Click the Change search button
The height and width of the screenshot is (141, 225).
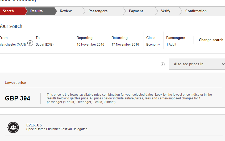tap(209, 40)
